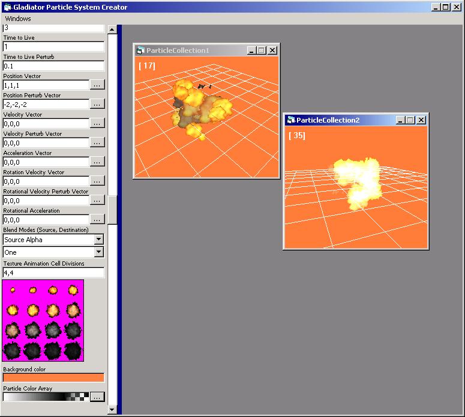
Task: Click the Rotational Acceleration text field
Action: pos(46,220)
